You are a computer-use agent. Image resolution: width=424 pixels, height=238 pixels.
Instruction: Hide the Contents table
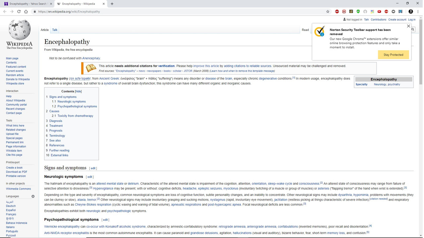tap(78, 91)
